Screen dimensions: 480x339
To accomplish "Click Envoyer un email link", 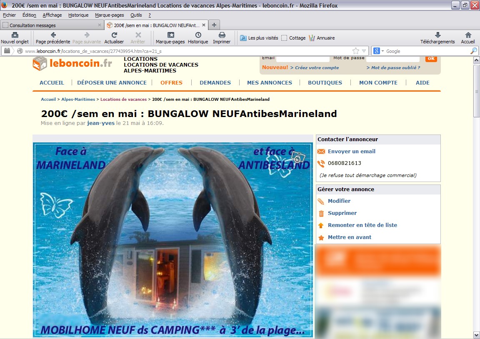I will click(351, 151).
